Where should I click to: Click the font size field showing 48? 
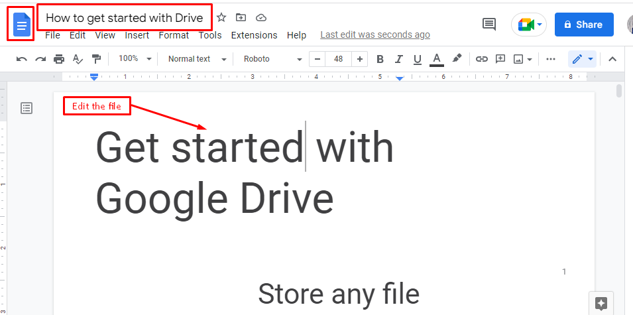338,59
